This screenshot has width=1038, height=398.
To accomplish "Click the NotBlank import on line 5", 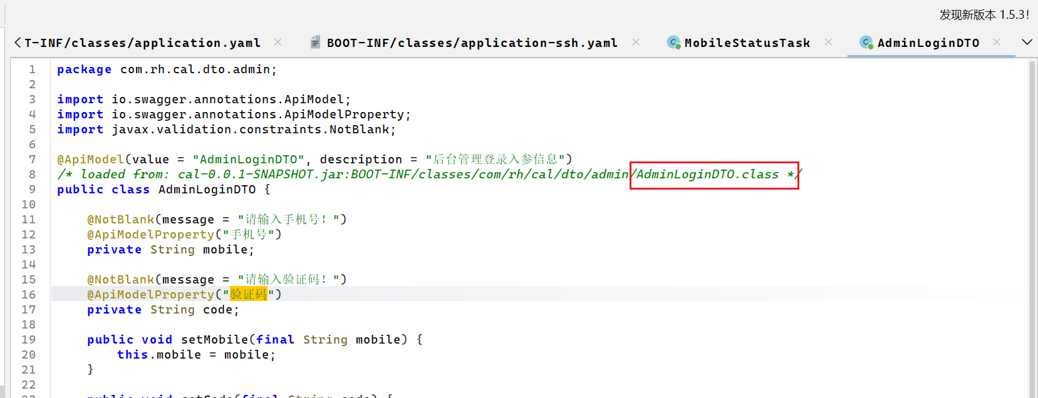I will 360,130.
